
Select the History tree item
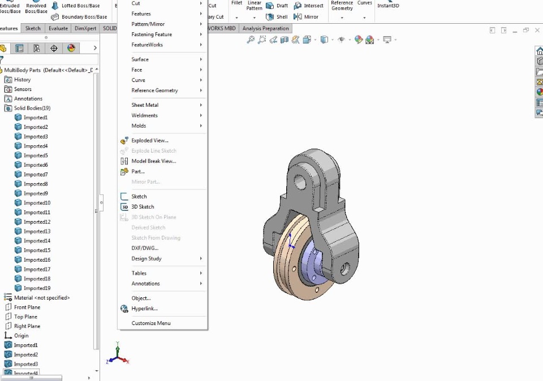pyautogui.click(x=18, y=80)
